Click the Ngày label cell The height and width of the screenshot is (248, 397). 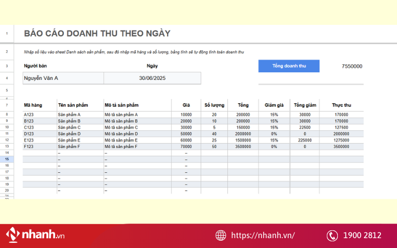click(x=152, y=66)
